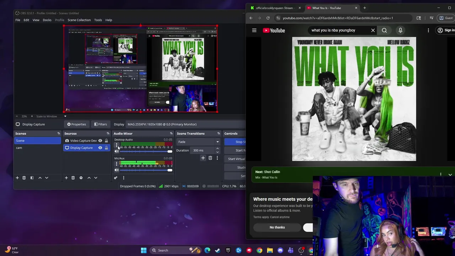This screenshot has height=256, width=455.
Task: Open the View menu in OBS
Action: (x=36, y=20)
